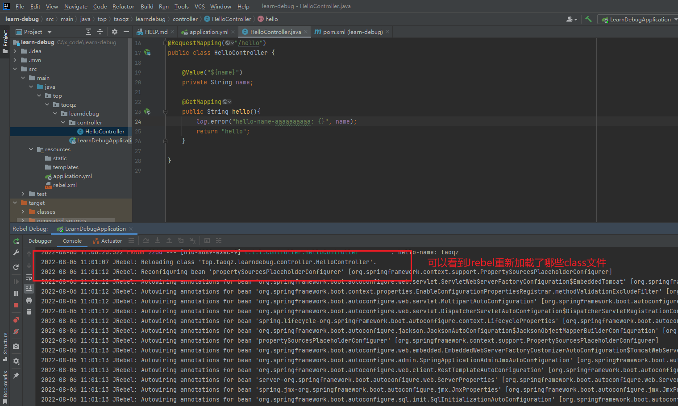
Task: Open the Tools menu
Action: [x=181, y=6]
